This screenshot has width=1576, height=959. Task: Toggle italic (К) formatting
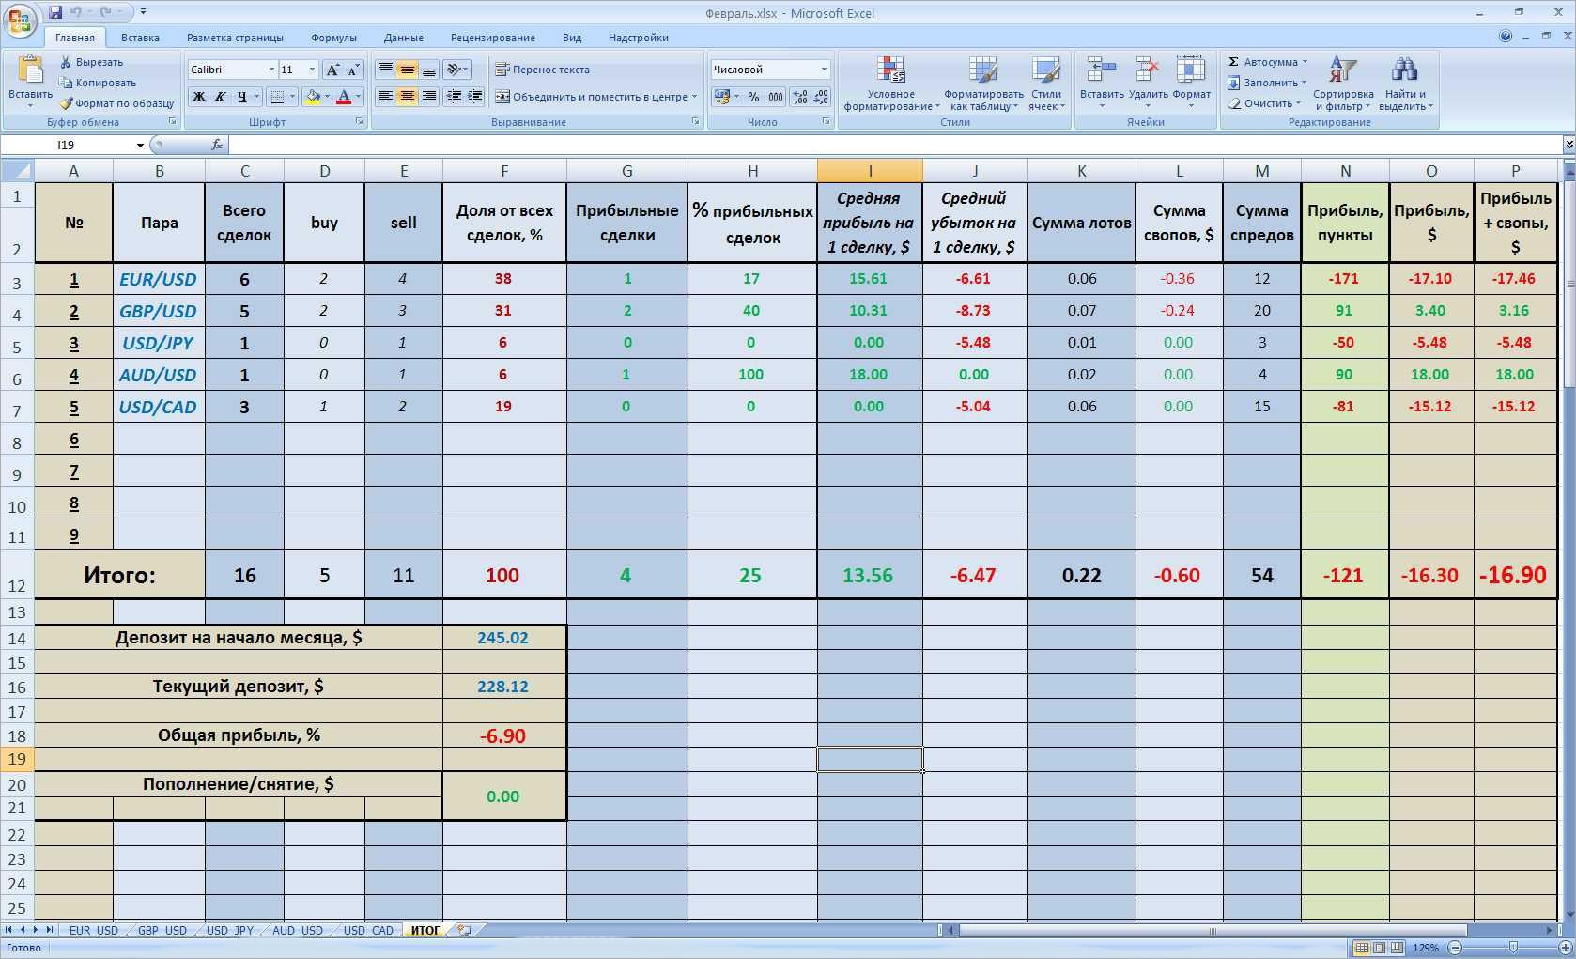[x=221, y=97]
